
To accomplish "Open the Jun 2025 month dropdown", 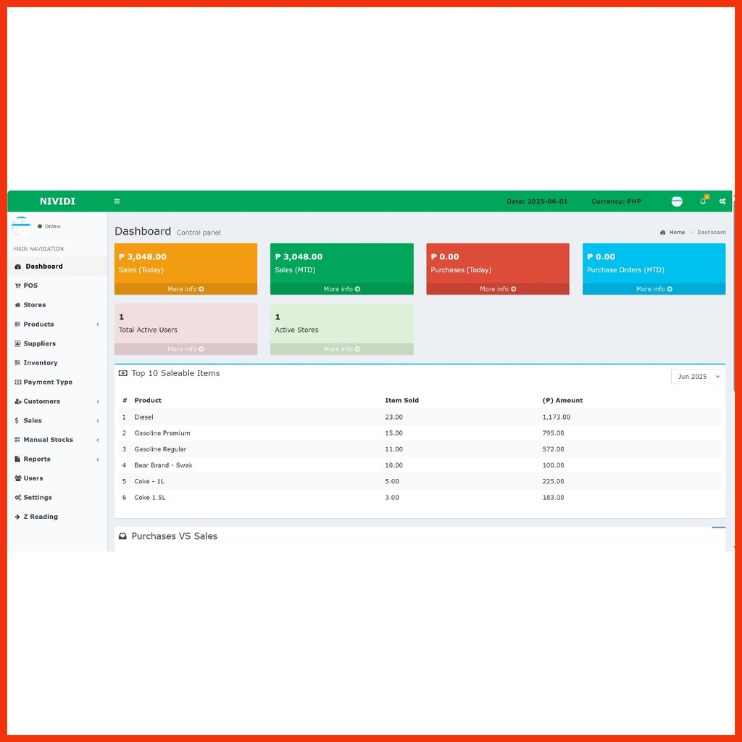I will click(x=698, y=377).
